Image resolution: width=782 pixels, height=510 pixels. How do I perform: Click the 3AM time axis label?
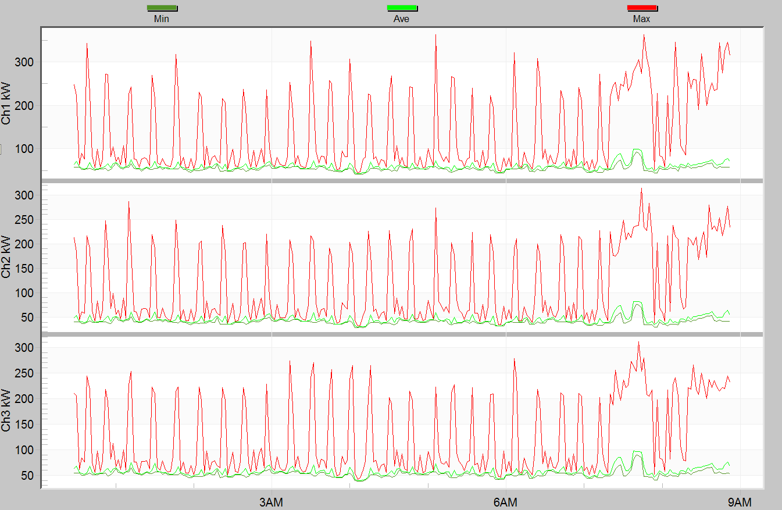(x=272, y=501)
